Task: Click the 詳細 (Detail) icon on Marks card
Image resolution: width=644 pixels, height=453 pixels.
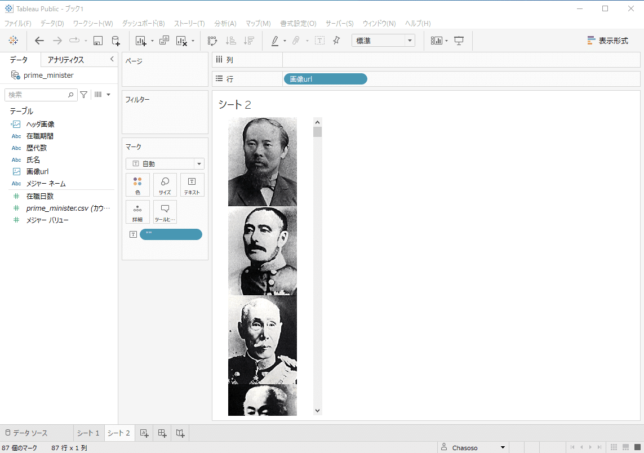Action: 138,212
